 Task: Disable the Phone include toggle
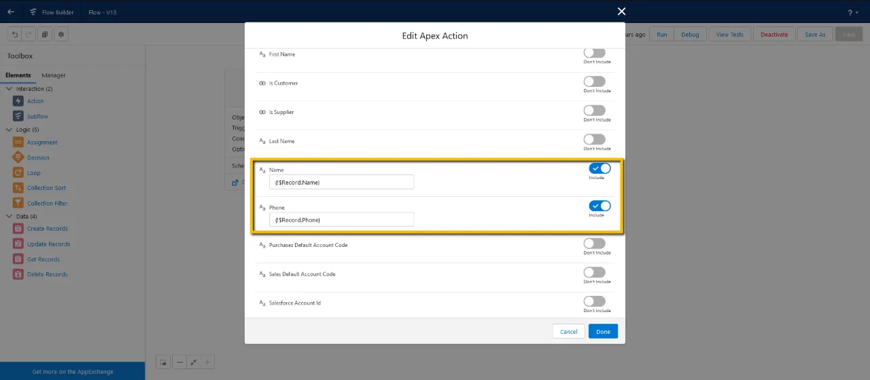click(x=599, y=206)
